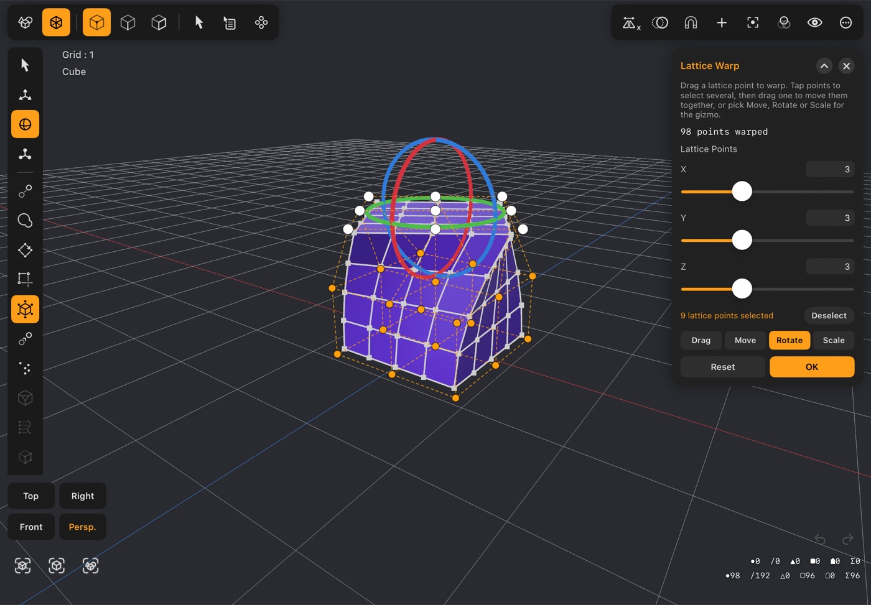The width and height of the screenshot is (871, 605).
Task: Confirm the warp with OK
Action: click(x=812, y=367)
